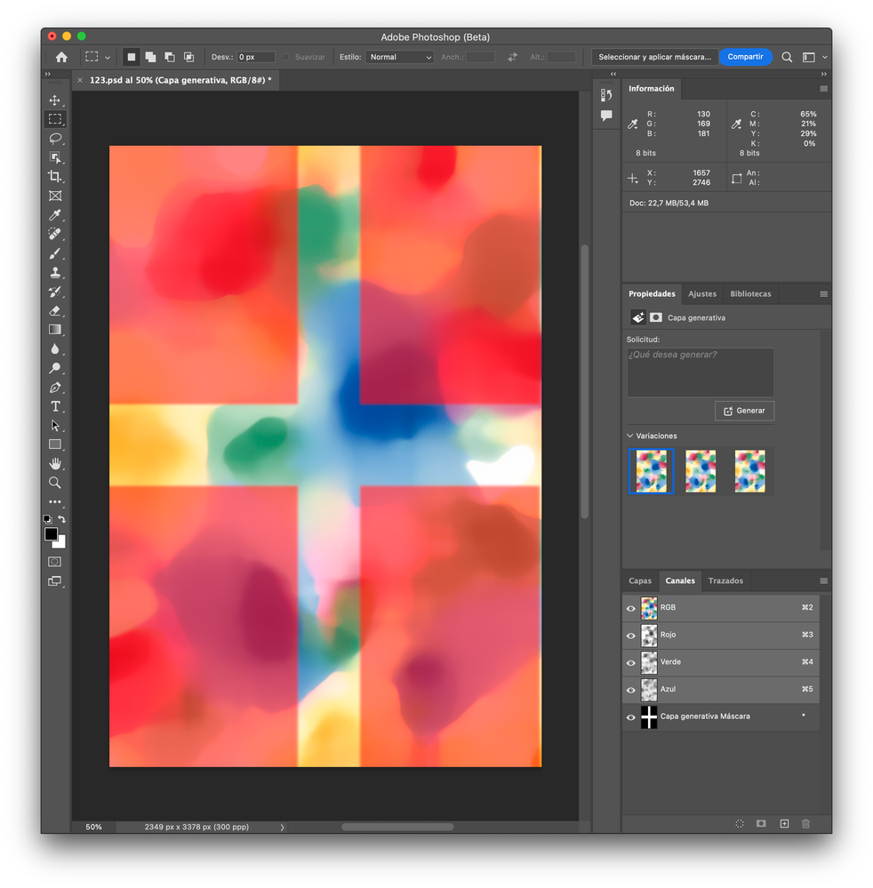Switch to the Capas tab
Viewport: 873px width, 888px height.
coord(640,580)
